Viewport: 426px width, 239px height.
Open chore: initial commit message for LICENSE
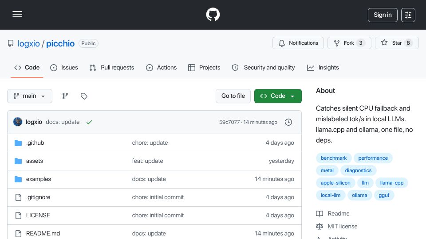[158, 216]
